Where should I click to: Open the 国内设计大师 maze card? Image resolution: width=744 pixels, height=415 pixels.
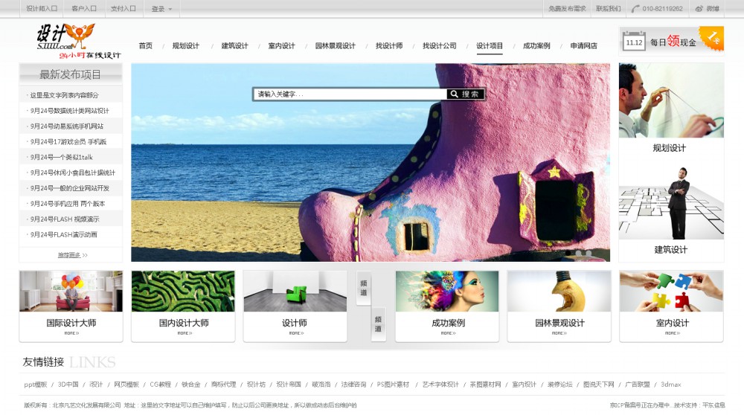coord(183,292)
